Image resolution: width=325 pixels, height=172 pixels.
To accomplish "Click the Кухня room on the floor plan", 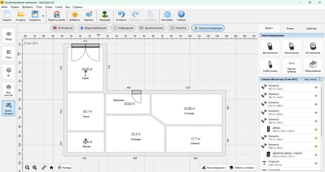I will 86,112.
